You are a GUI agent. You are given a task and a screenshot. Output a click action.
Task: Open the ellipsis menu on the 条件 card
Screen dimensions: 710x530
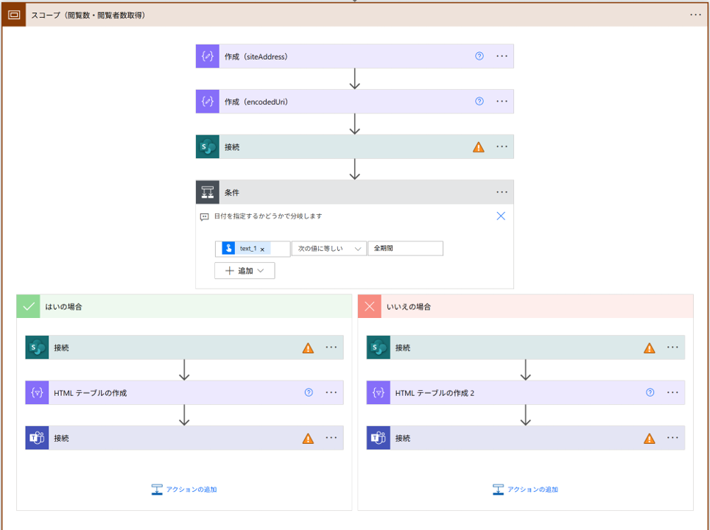tap(502, 192)
